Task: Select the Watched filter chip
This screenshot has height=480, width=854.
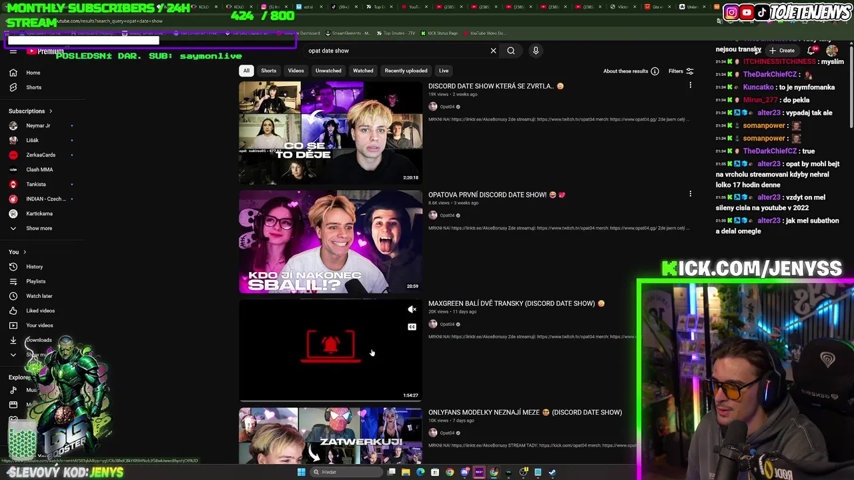Action: 363,71
